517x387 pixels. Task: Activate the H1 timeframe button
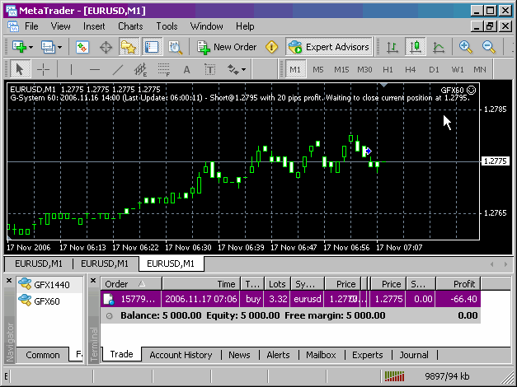click(x=388, y=69)
